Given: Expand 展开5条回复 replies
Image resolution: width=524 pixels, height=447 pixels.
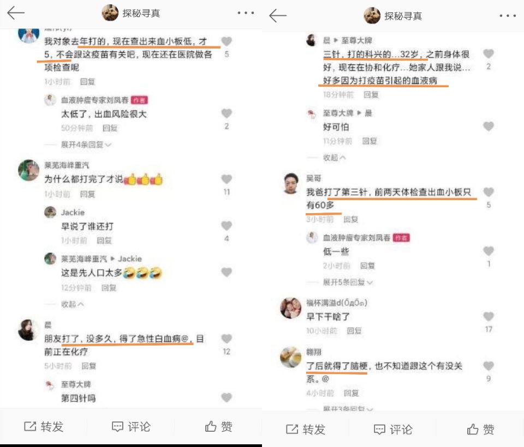Looking at the screenshot, I should tap(348, 282).
